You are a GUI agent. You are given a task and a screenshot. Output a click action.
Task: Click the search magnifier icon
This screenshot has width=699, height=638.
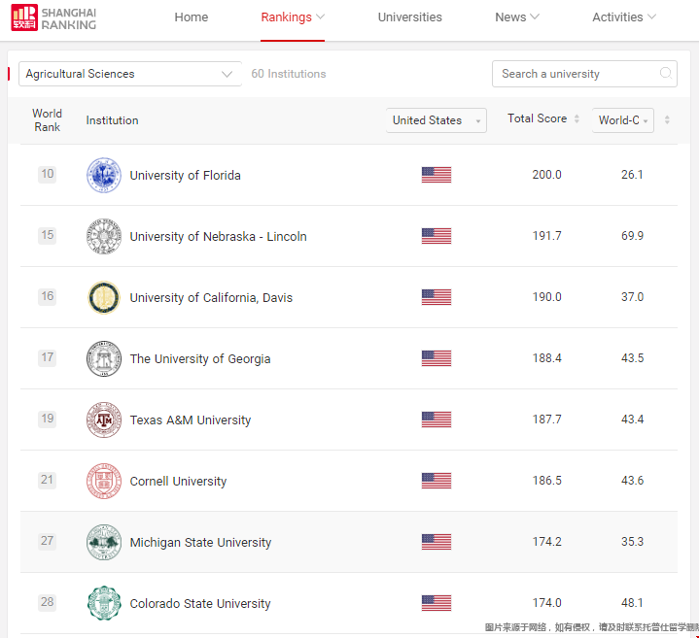tap(666, 73)
